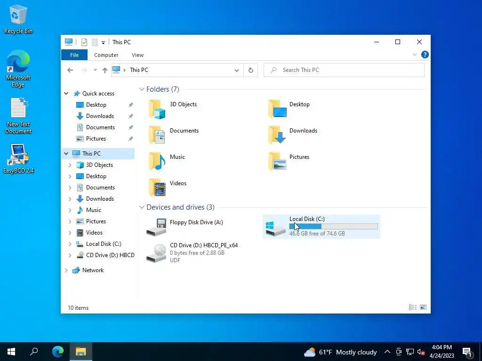482x361 pixels.
Task: Collapse the Devices and drives (3) group
Action: (x=142, y=207)
